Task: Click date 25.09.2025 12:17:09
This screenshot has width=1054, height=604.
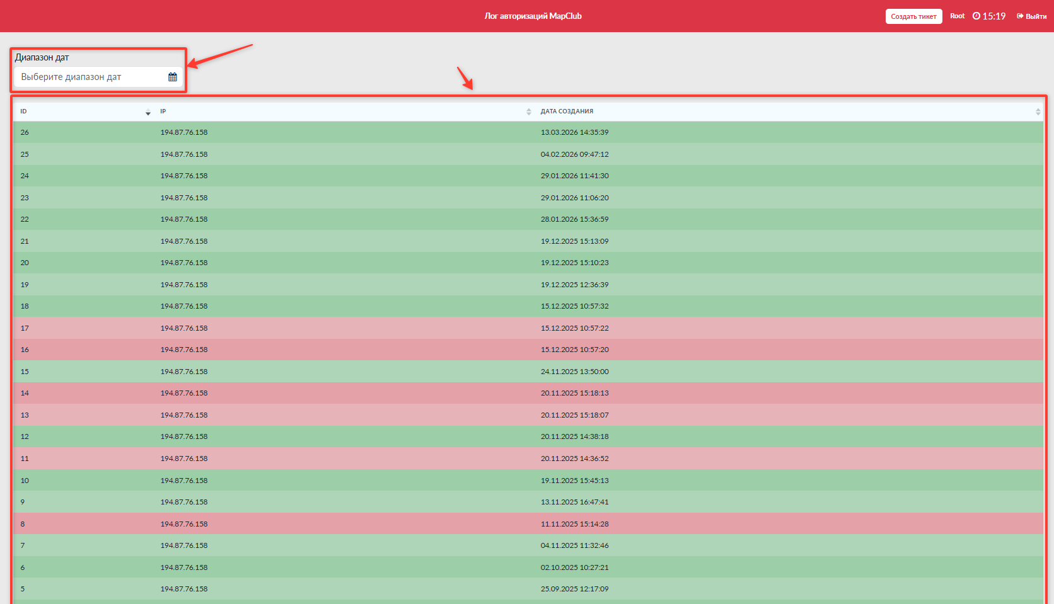Action: [575, 589]
